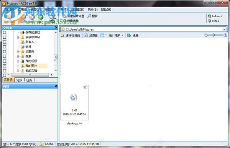Click the folder tree scroll-down arrow
Viewport: 230px width, 148px height.
point(56,71)
